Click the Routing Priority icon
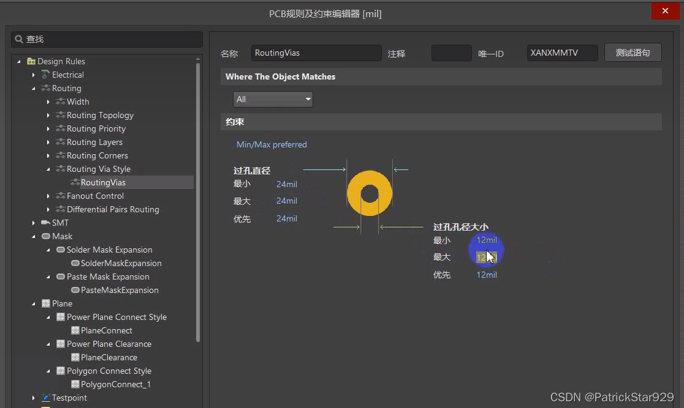 coord(60,129)
